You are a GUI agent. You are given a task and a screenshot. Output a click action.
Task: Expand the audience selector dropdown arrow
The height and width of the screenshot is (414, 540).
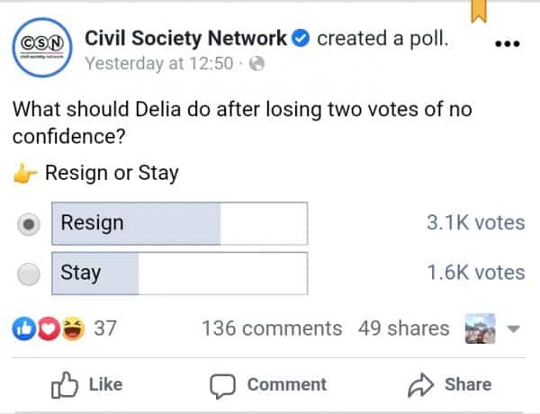click(x=514, y=329)
